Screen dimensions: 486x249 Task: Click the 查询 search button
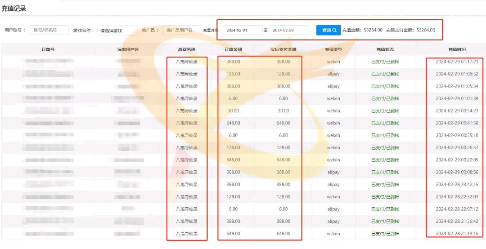point(328,30)
